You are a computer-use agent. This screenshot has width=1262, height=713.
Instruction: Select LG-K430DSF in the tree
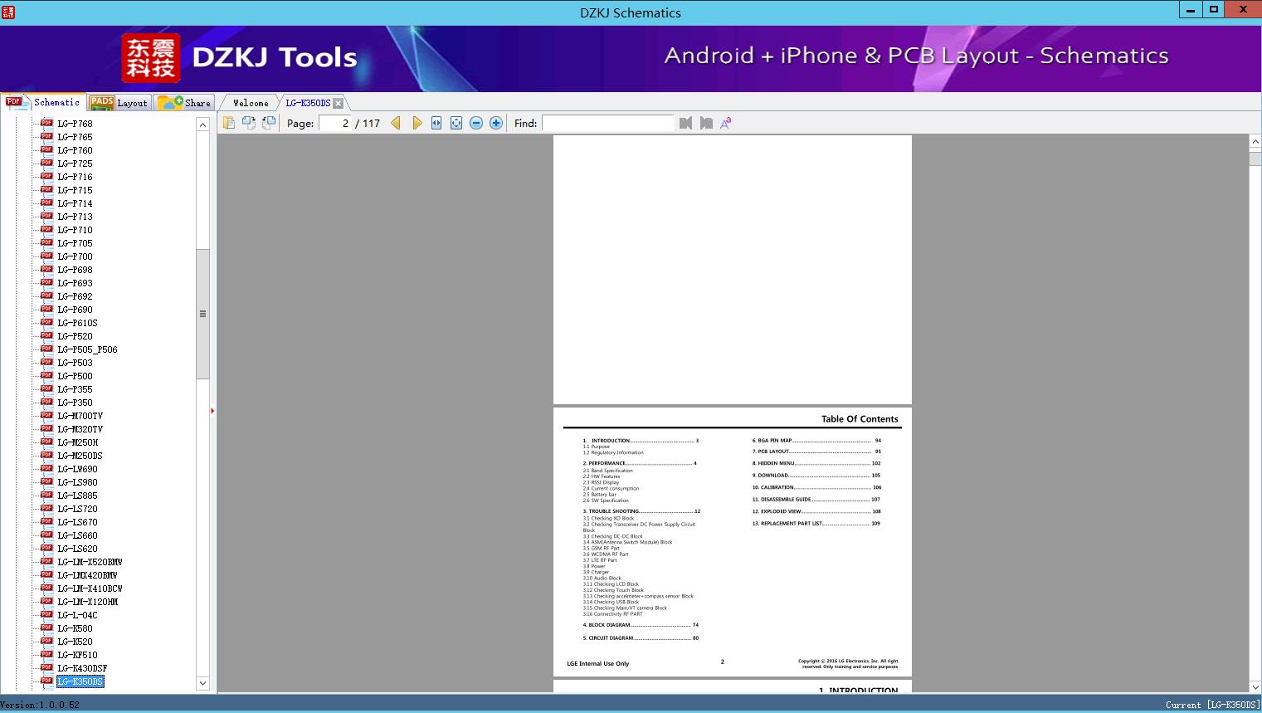[x=83, y=668]
